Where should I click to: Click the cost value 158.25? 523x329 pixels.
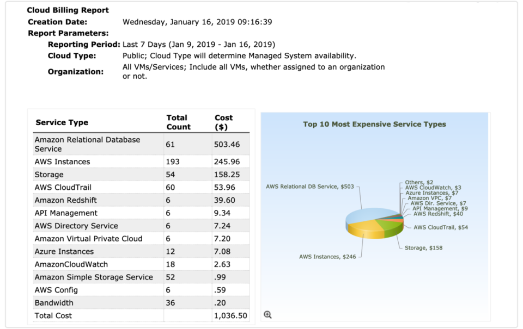tap(227, 175)
